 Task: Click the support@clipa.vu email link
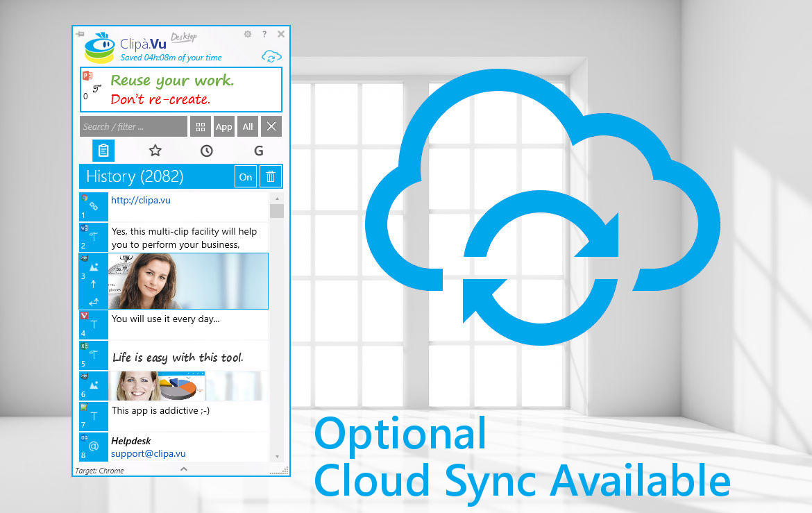click(x=148, y=453)
